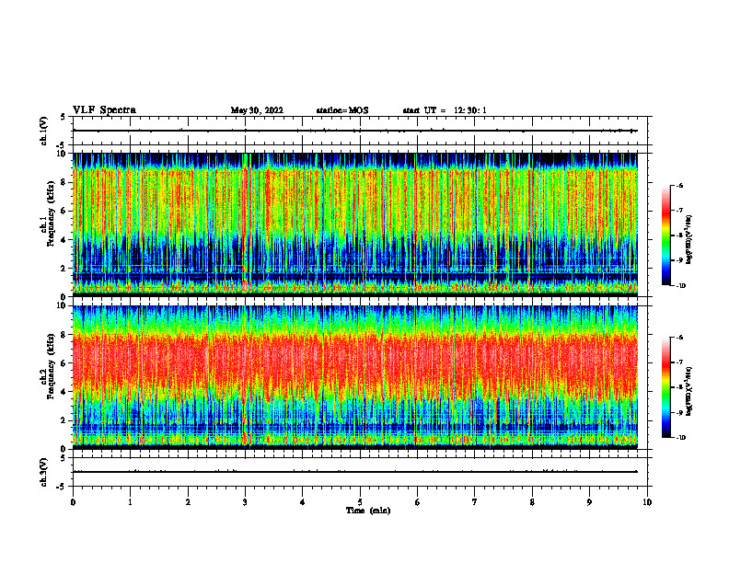Click the "4" tick on the time axis
This screenshot has height=563, width=729.
point(303,502)
